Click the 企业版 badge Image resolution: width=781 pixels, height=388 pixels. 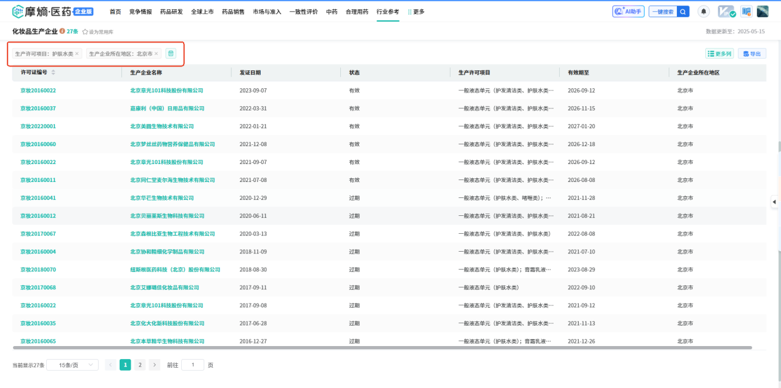(x=83, y=11)
